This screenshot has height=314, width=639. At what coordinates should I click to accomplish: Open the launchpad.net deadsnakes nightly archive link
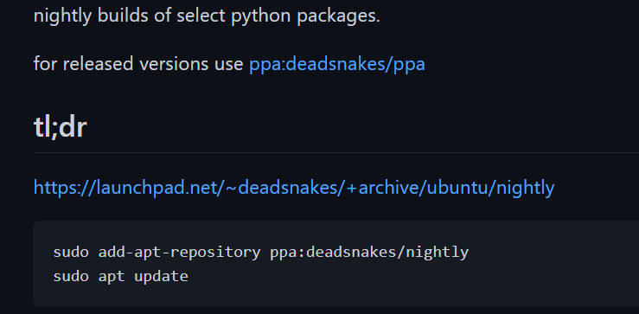click(294, 188)
